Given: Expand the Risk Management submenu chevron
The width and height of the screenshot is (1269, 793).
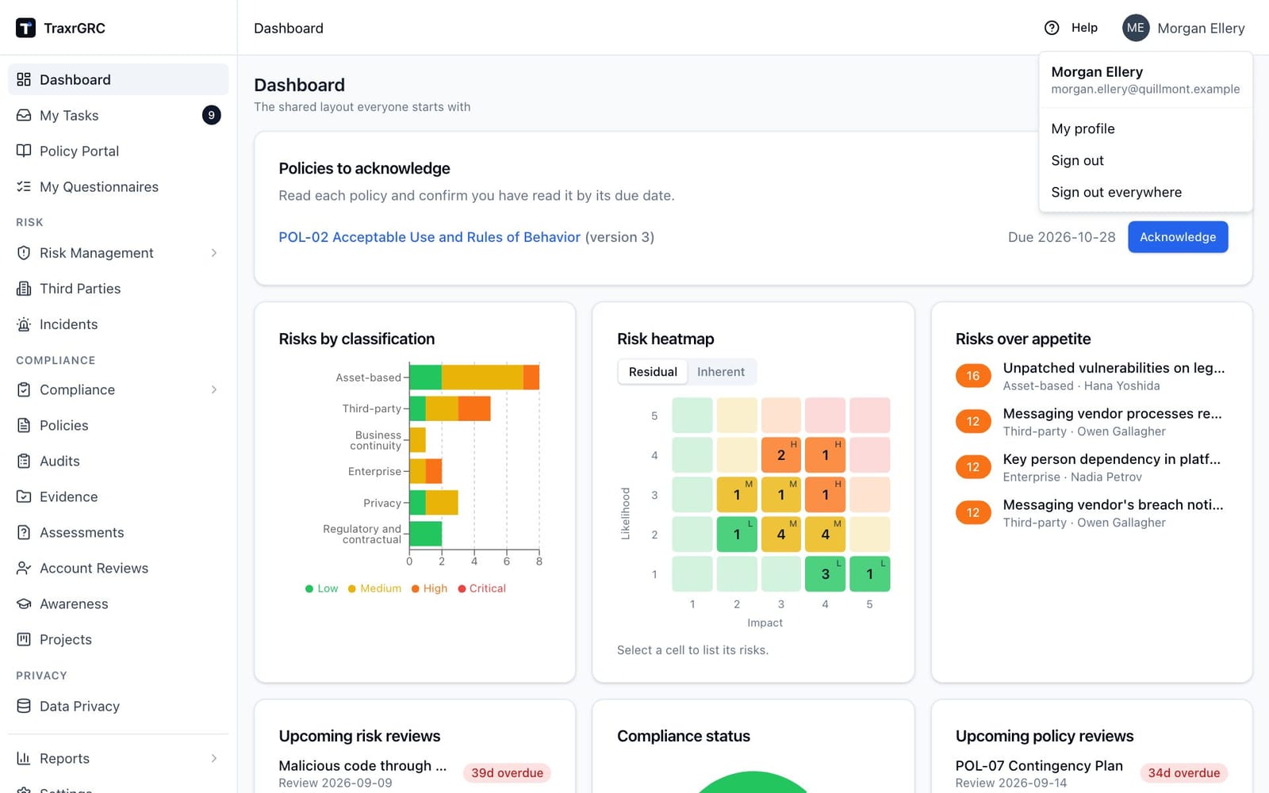Looking at the screenshot, I should click(x=214, y=252).
